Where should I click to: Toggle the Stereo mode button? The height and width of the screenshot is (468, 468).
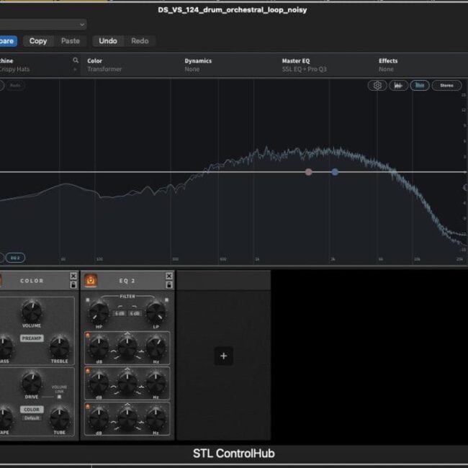pos(446,86)
